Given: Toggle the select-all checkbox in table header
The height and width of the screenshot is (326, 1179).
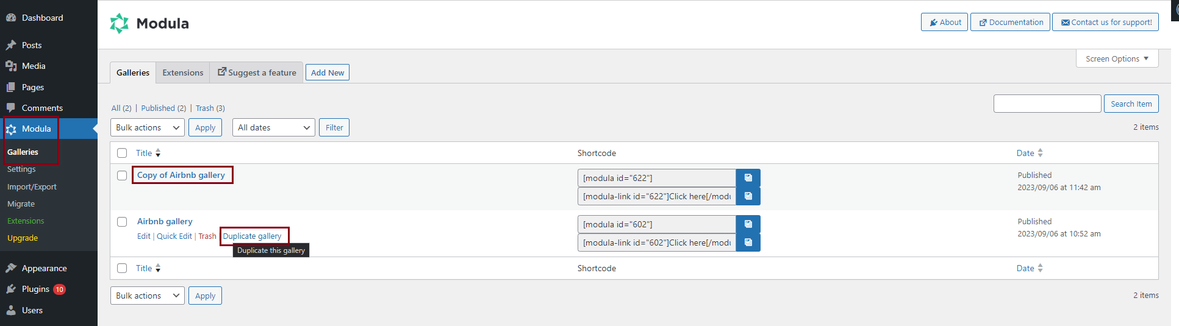Looking at the screenshot, I should [122, 153].
